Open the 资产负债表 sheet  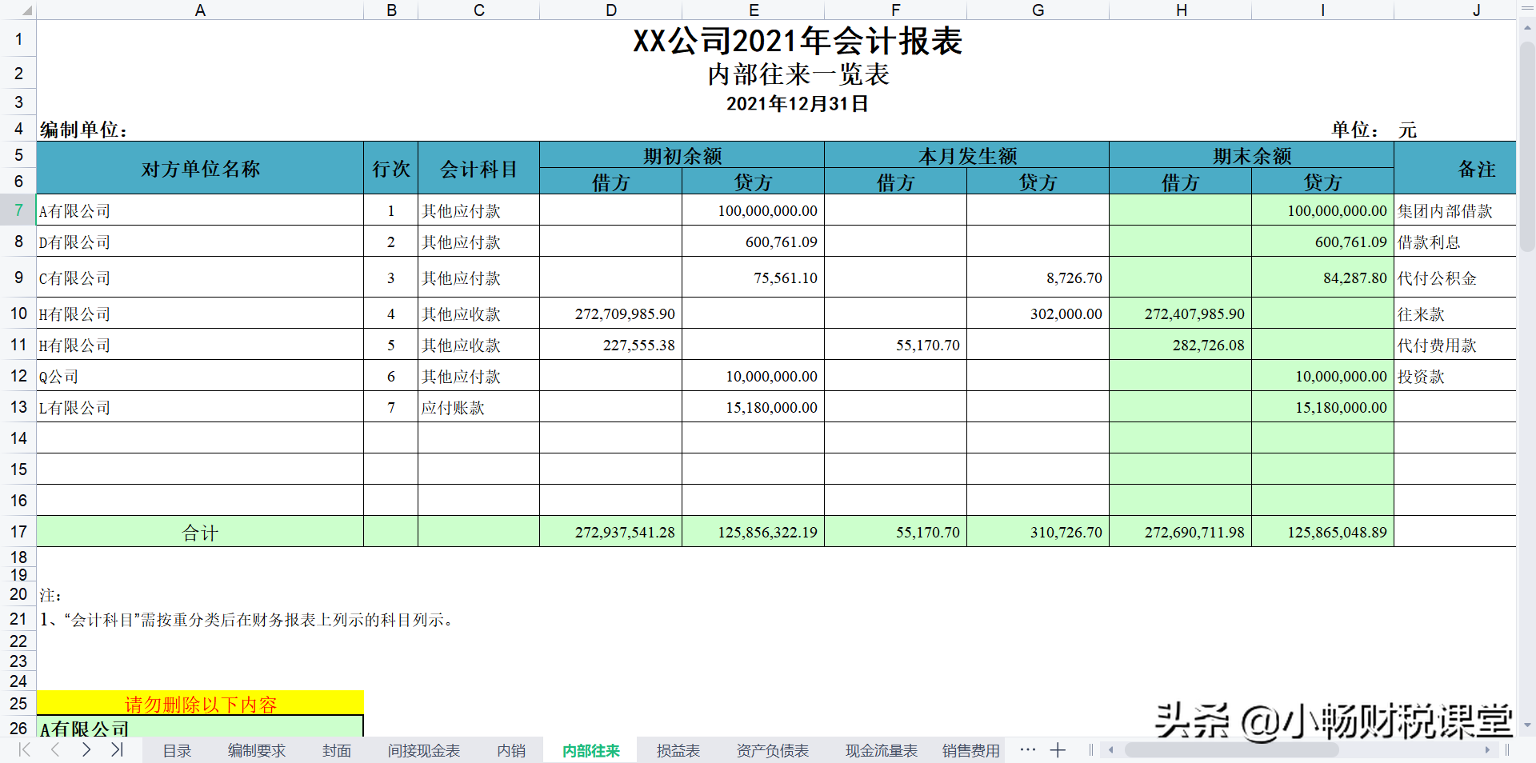[771, 750]
